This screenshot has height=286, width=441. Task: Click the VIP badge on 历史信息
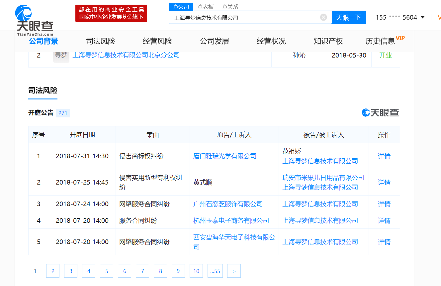tap(400, 38)
